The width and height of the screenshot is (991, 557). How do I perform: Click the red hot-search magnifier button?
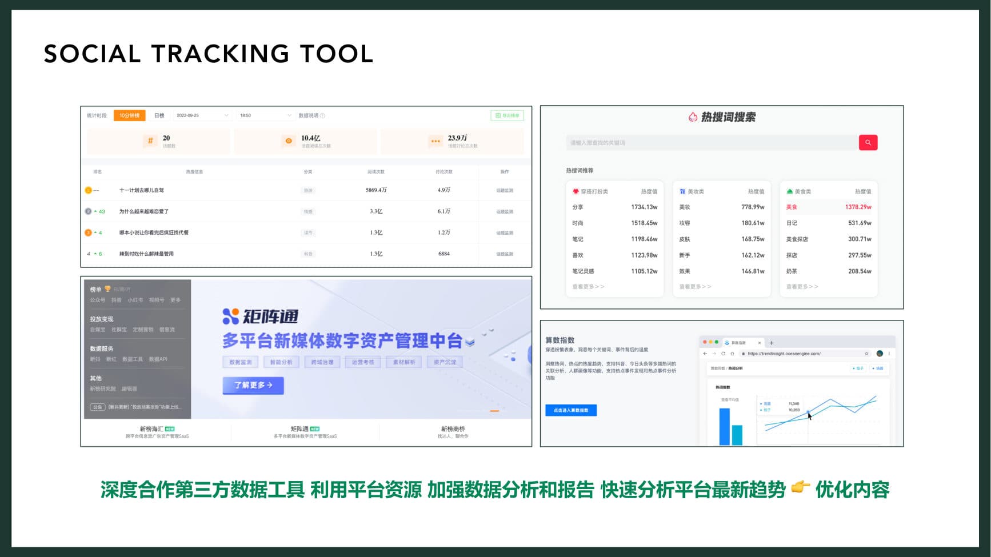click(868, 143)
